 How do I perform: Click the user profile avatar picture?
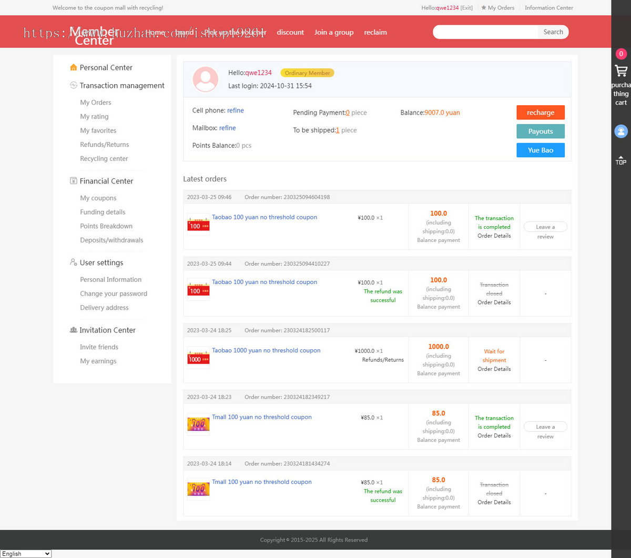(x=206, y=79)
